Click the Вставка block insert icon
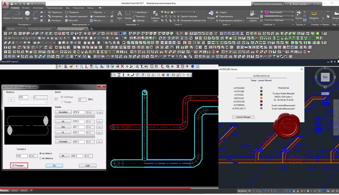The width and height of the screenshot is (339, 195). 211,15
